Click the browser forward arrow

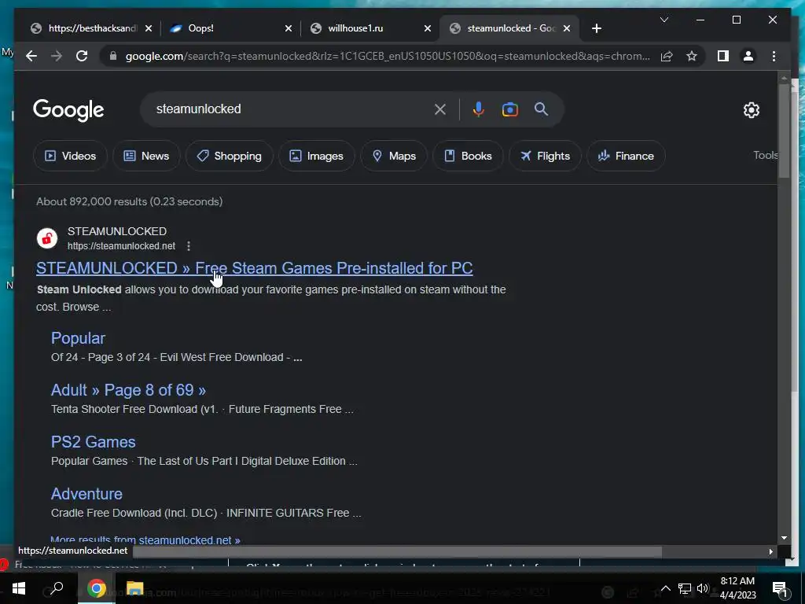pyautogui.click(x=57, y=56)
